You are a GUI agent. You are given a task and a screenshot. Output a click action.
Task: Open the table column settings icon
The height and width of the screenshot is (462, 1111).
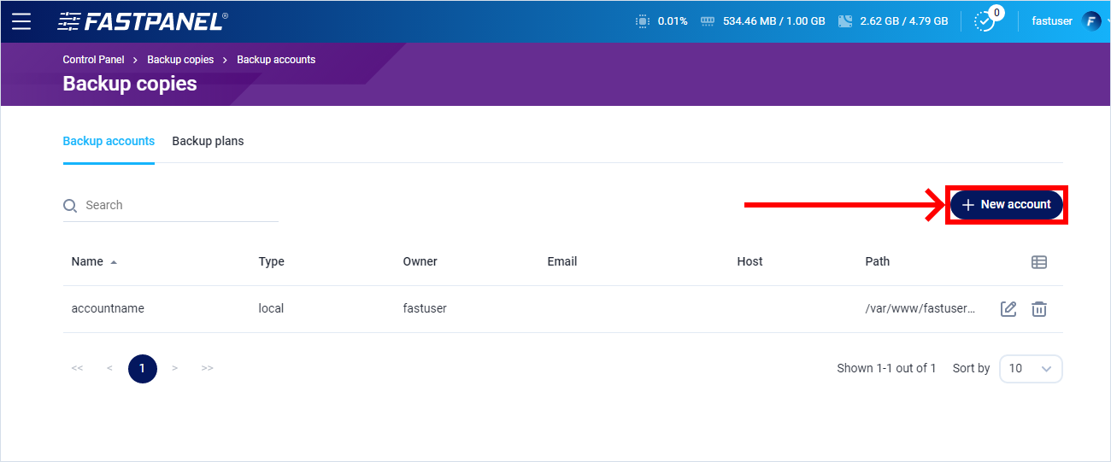pyautogui.click(x=1039, y=262)
